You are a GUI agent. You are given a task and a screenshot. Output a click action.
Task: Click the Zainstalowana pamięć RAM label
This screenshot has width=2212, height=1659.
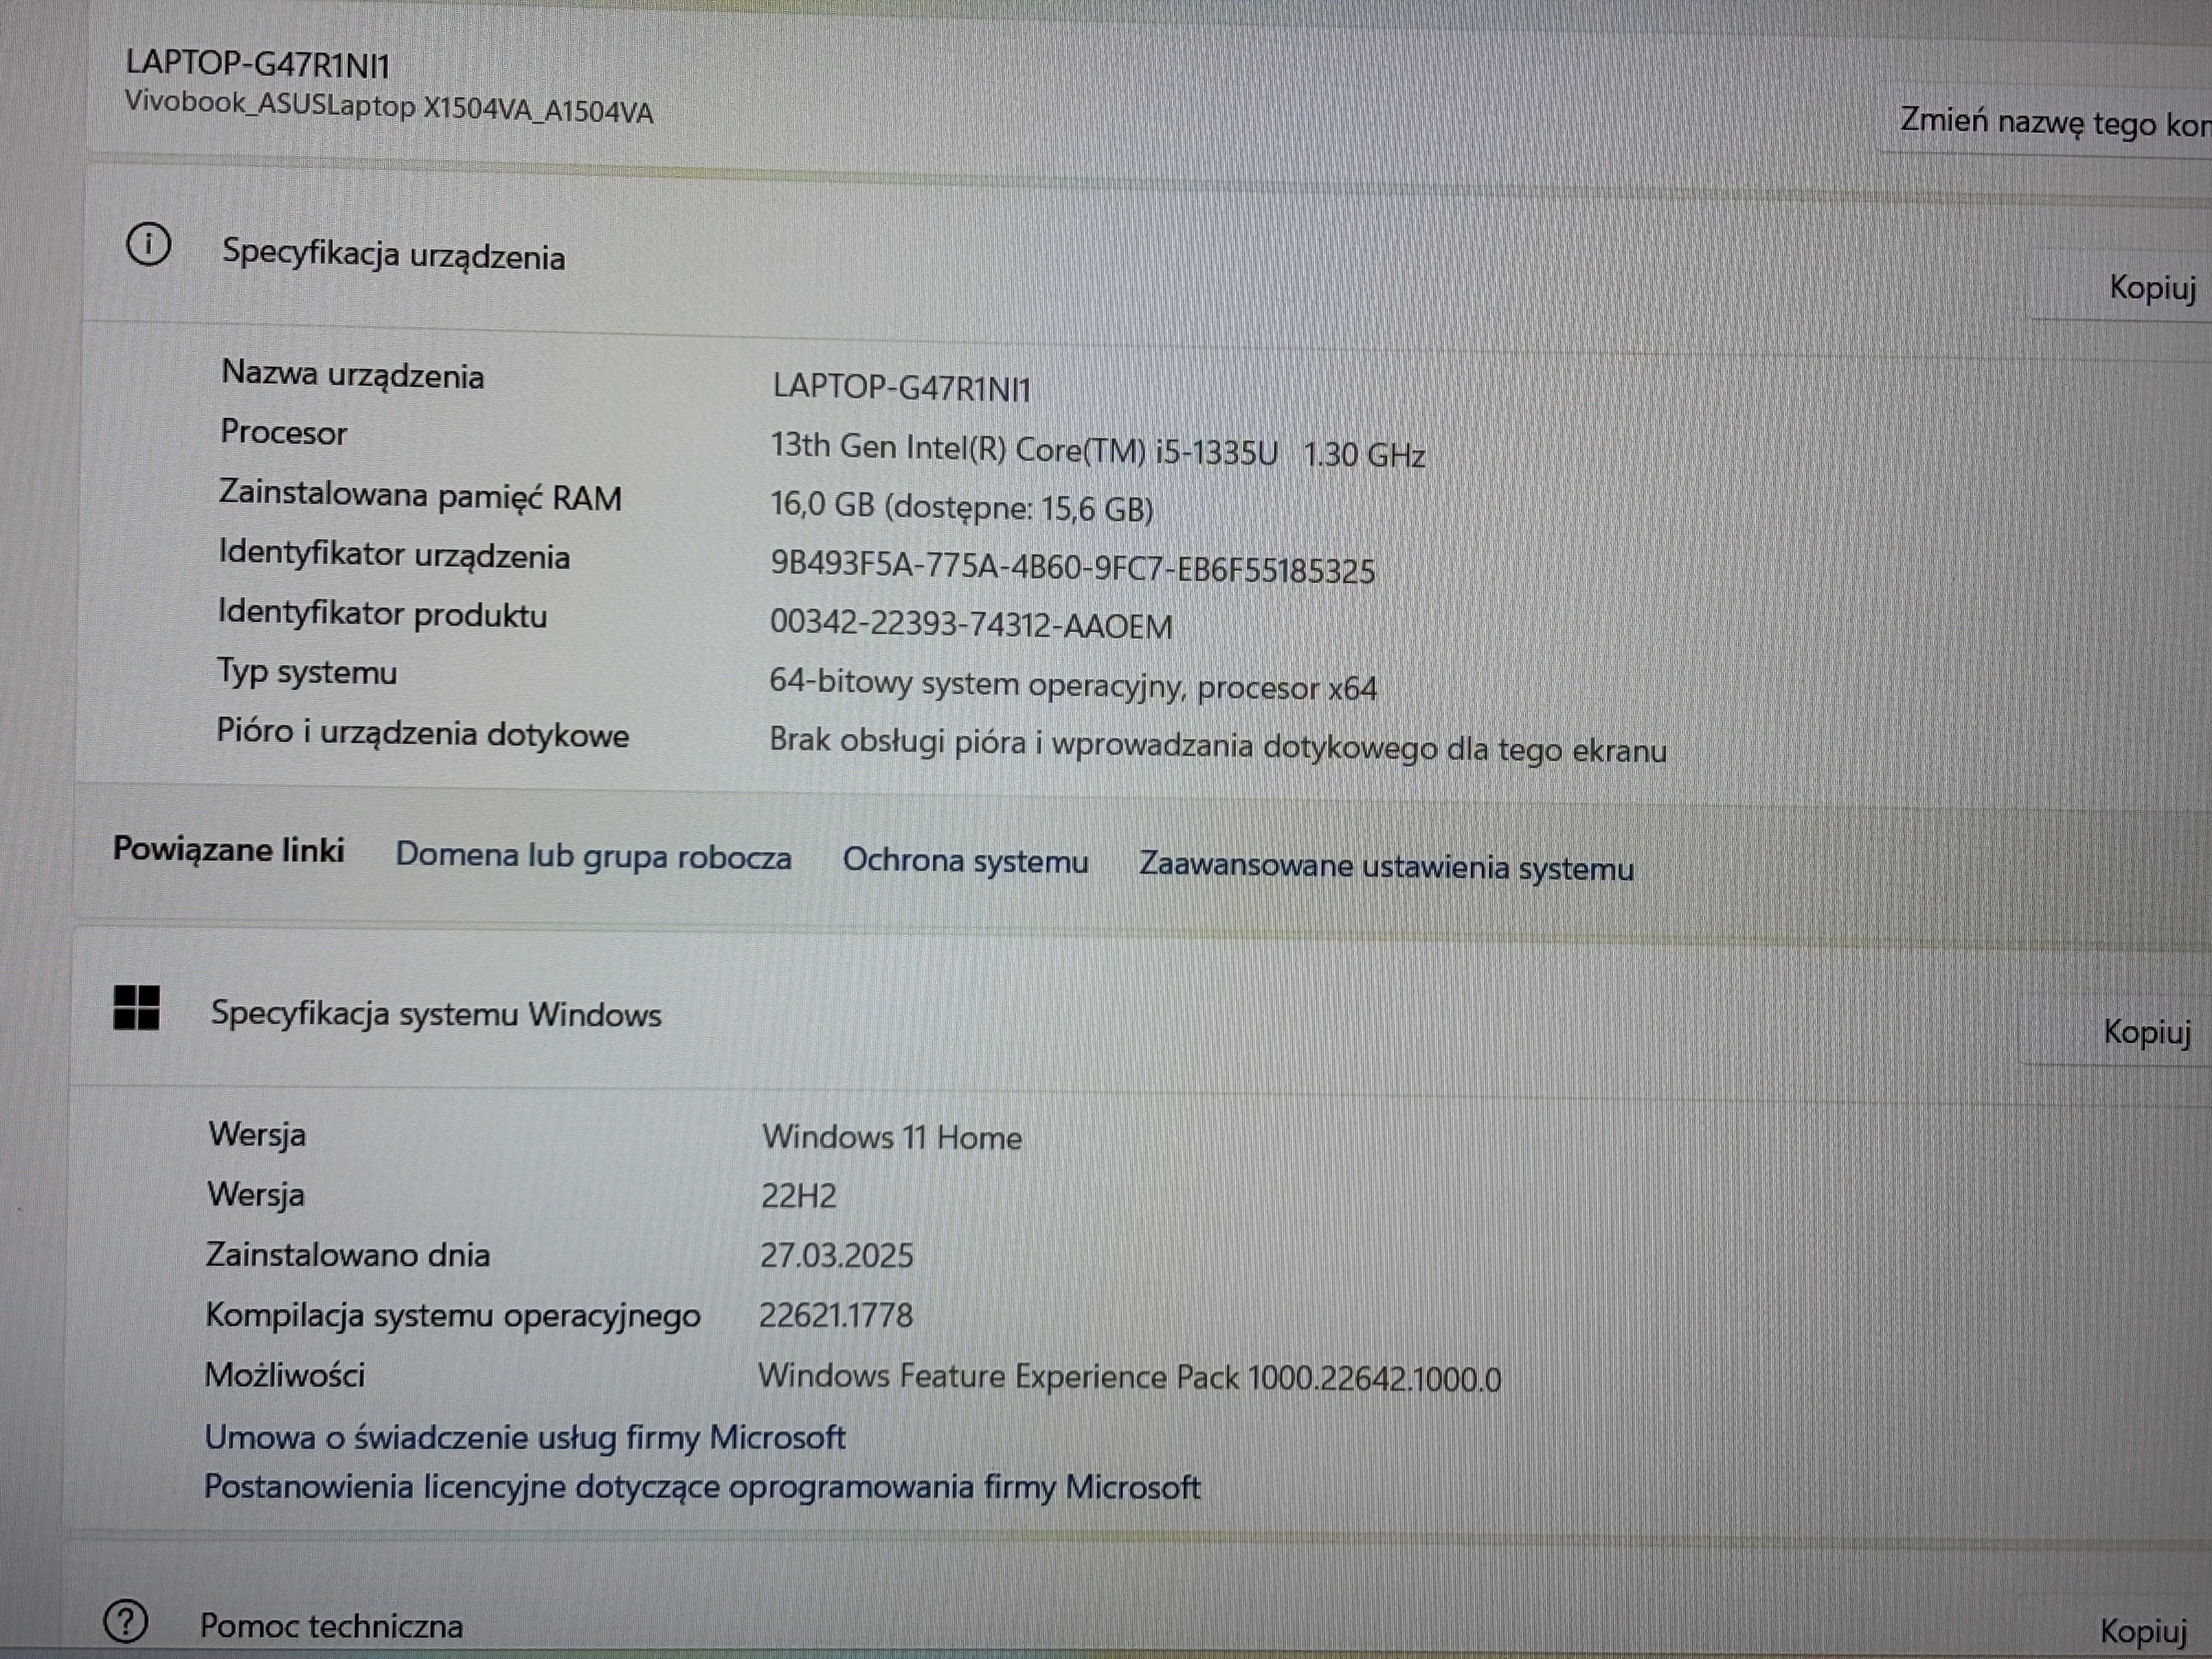click(x=420, y=496)
